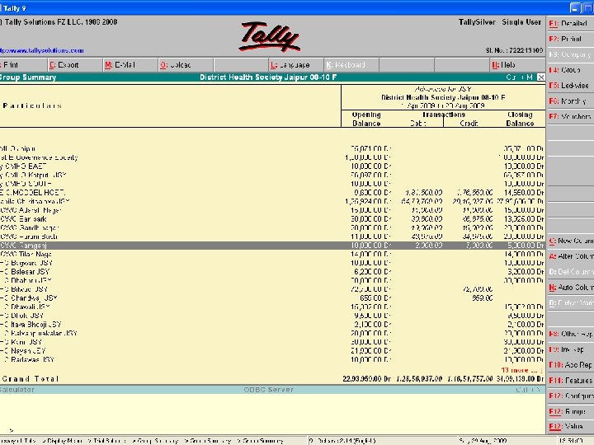Open the F9: Inv Rep button
Screen dimensions: 594x445
pos(570,349)
